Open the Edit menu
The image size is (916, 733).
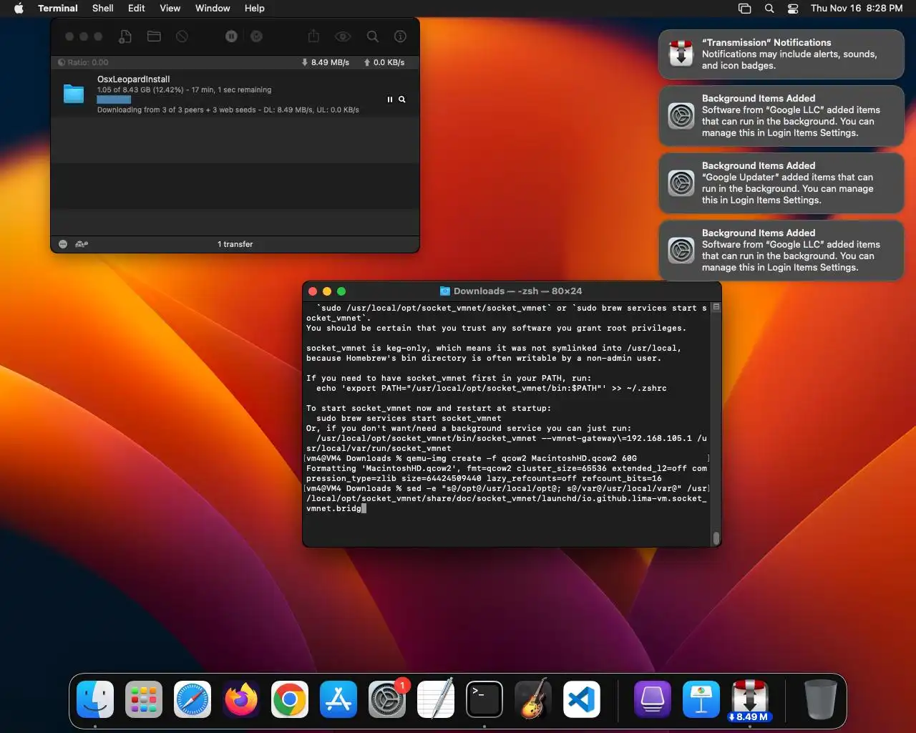point(136,9)
